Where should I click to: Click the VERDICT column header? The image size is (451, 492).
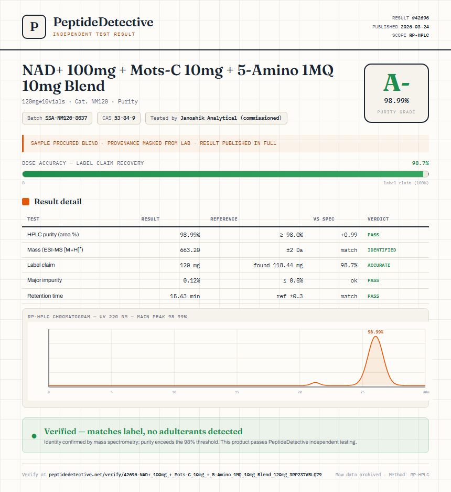(378, 219)
